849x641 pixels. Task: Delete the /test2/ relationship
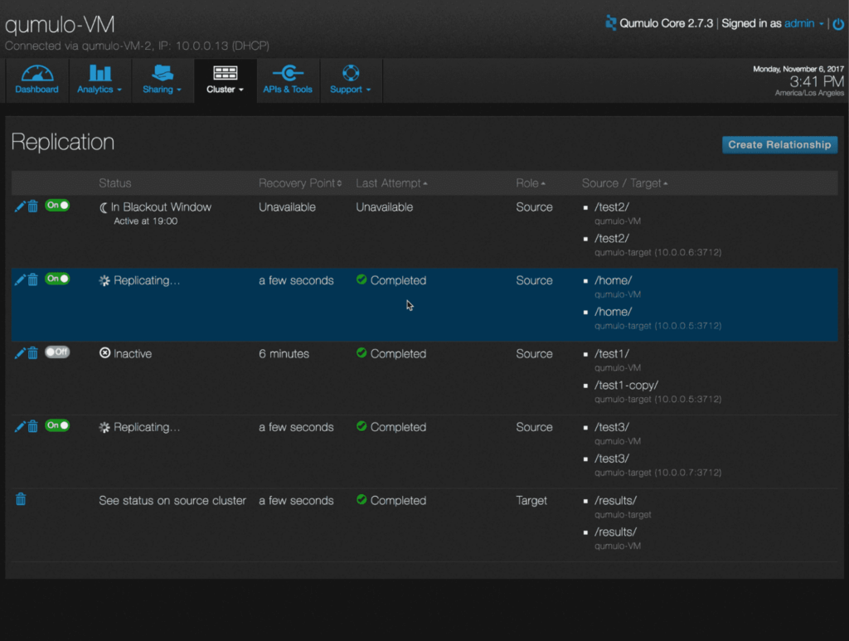(x=33, y=206)
